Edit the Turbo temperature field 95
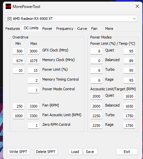This screenshot has height=159, width=143. [129, 70]
